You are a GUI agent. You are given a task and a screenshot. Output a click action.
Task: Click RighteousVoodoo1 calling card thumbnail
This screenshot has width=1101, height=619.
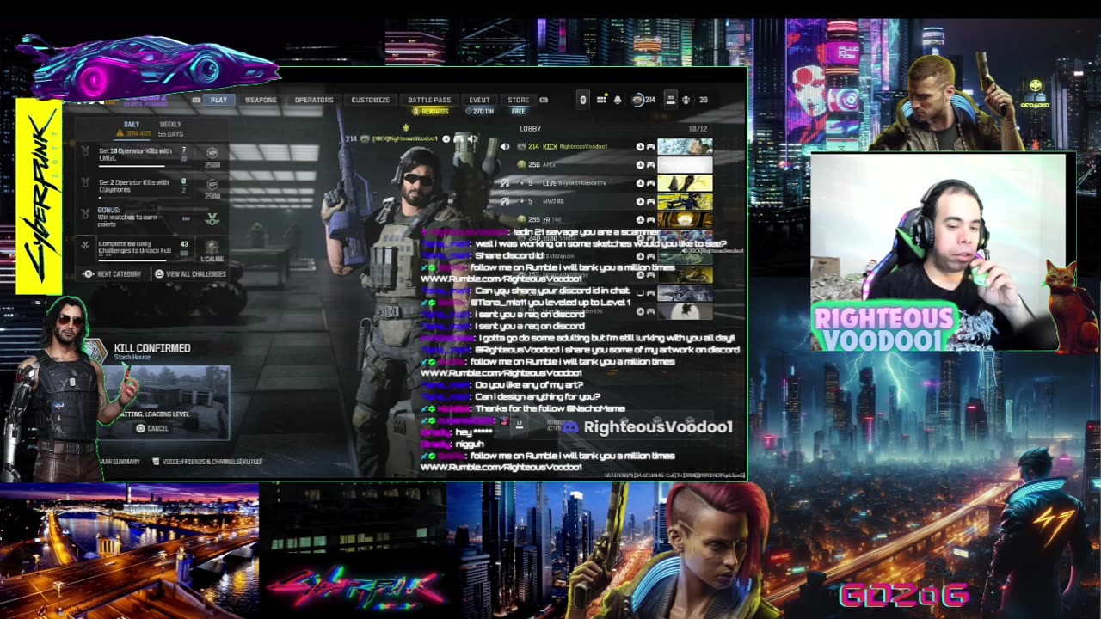[685, 147]
